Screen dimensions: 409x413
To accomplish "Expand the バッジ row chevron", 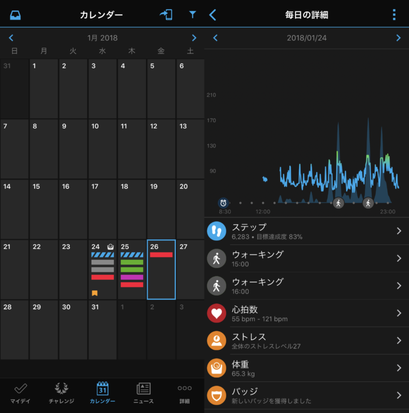I will click(x=399, y=395).
